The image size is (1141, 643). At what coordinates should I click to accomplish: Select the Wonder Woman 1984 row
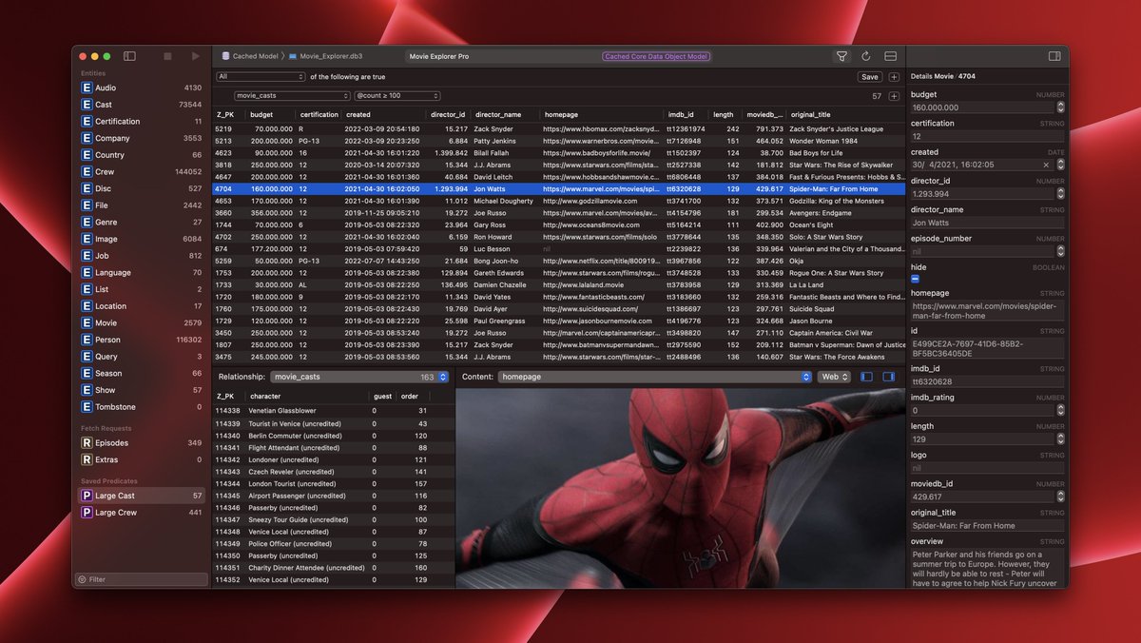tap(559, 141)
